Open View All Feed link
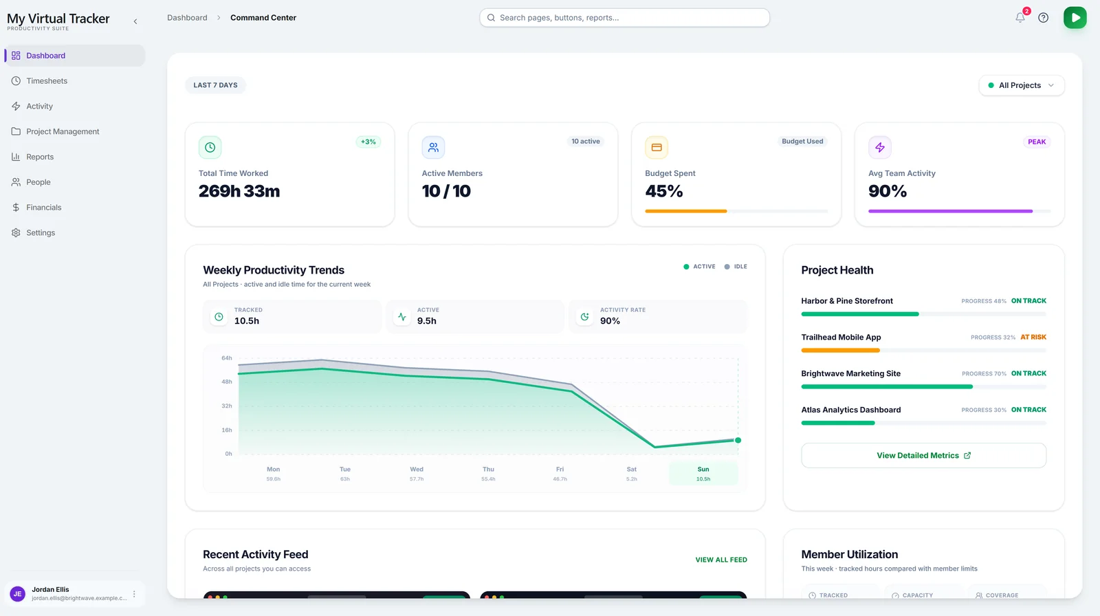This screenshot has height=616, width=1100. point(721,560)
